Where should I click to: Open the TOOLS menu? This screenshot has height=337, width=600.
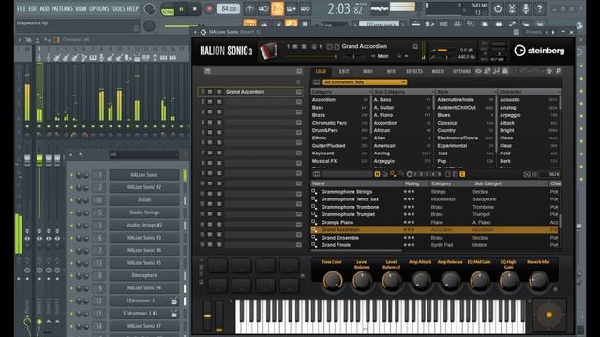tap(118, 8)
